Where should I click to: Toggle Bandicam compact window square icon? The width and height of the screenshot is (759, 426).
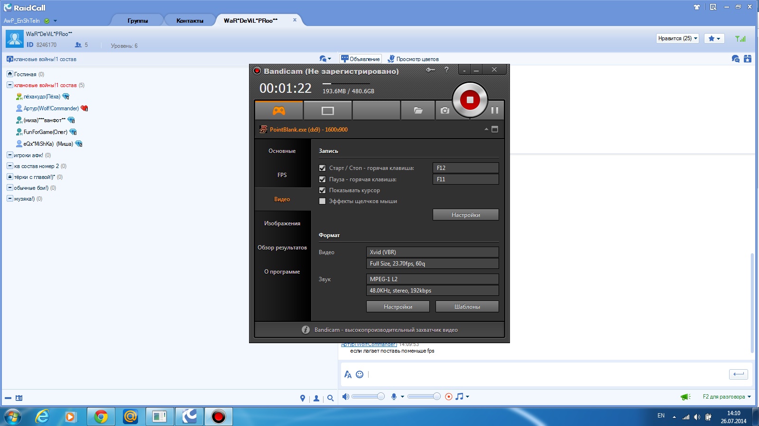tap(495, 129)
